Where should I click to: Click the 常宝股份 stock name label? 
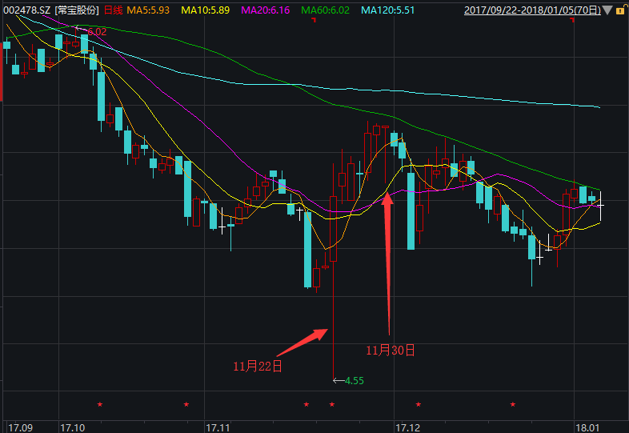coord(78,10)
